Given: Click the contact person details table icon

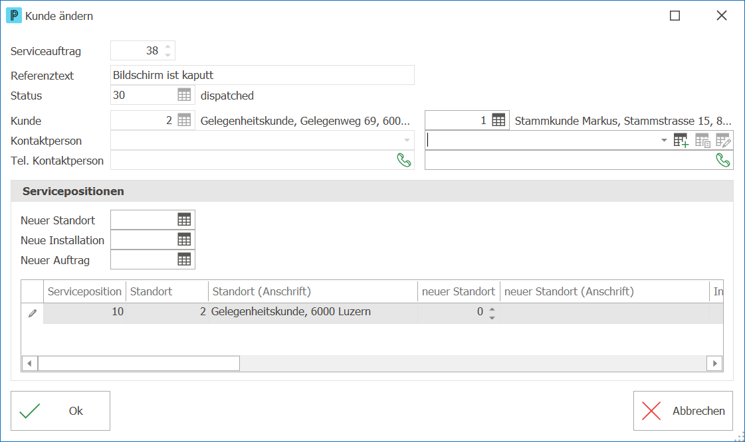Looking at the screenshot, I should pyautogui.click(x=702, y=141).
